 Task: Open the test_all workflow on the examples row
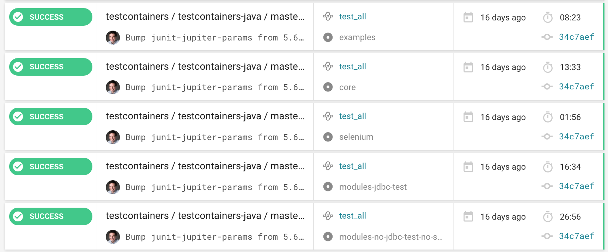pyautogui.click(x=352, y=17)
